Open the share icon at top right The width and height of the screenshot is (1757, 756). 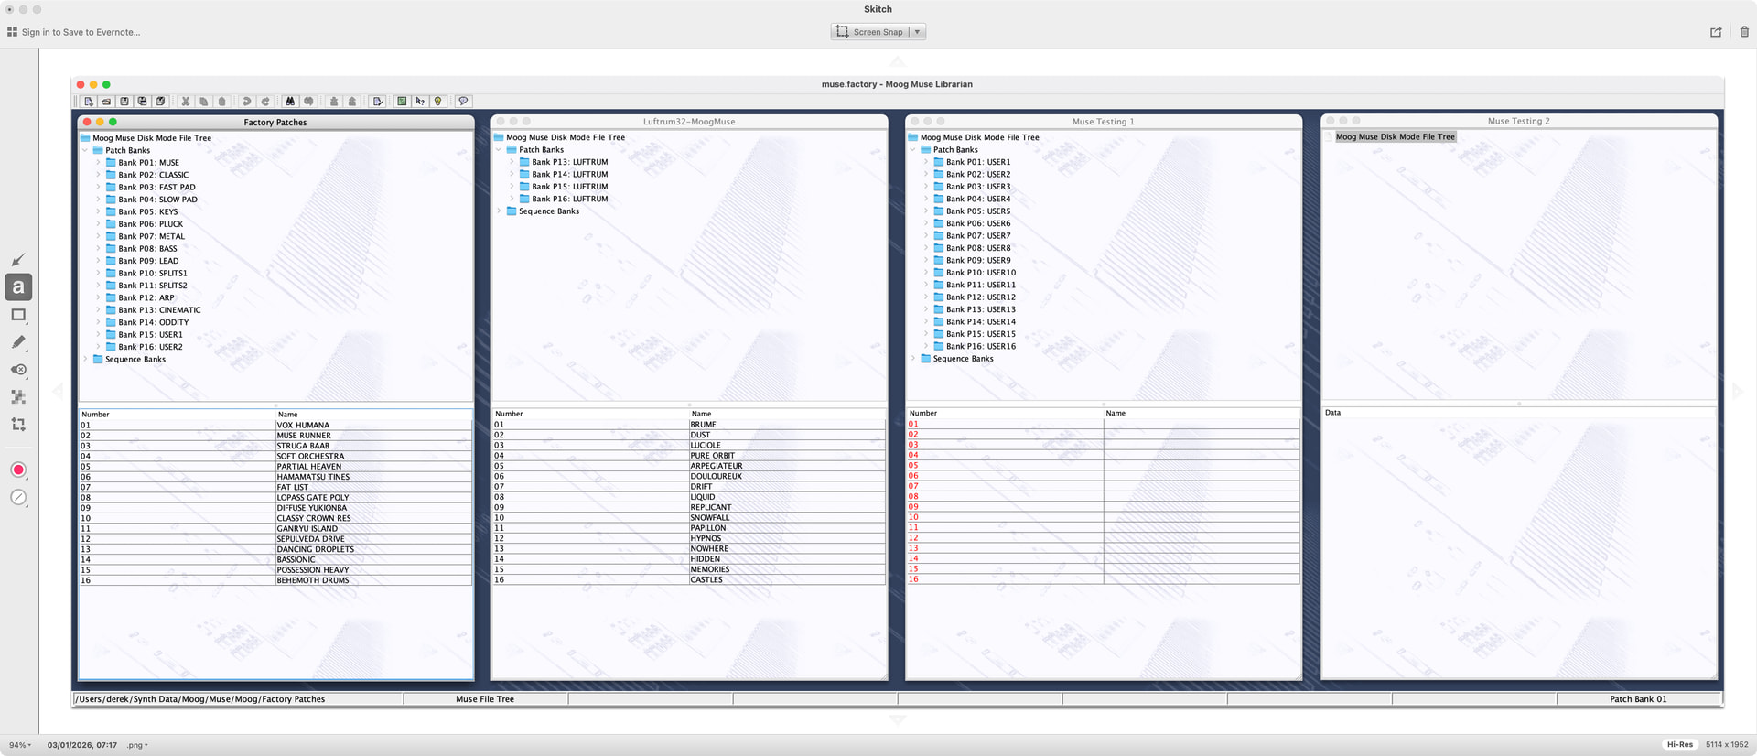(1716, 32)
